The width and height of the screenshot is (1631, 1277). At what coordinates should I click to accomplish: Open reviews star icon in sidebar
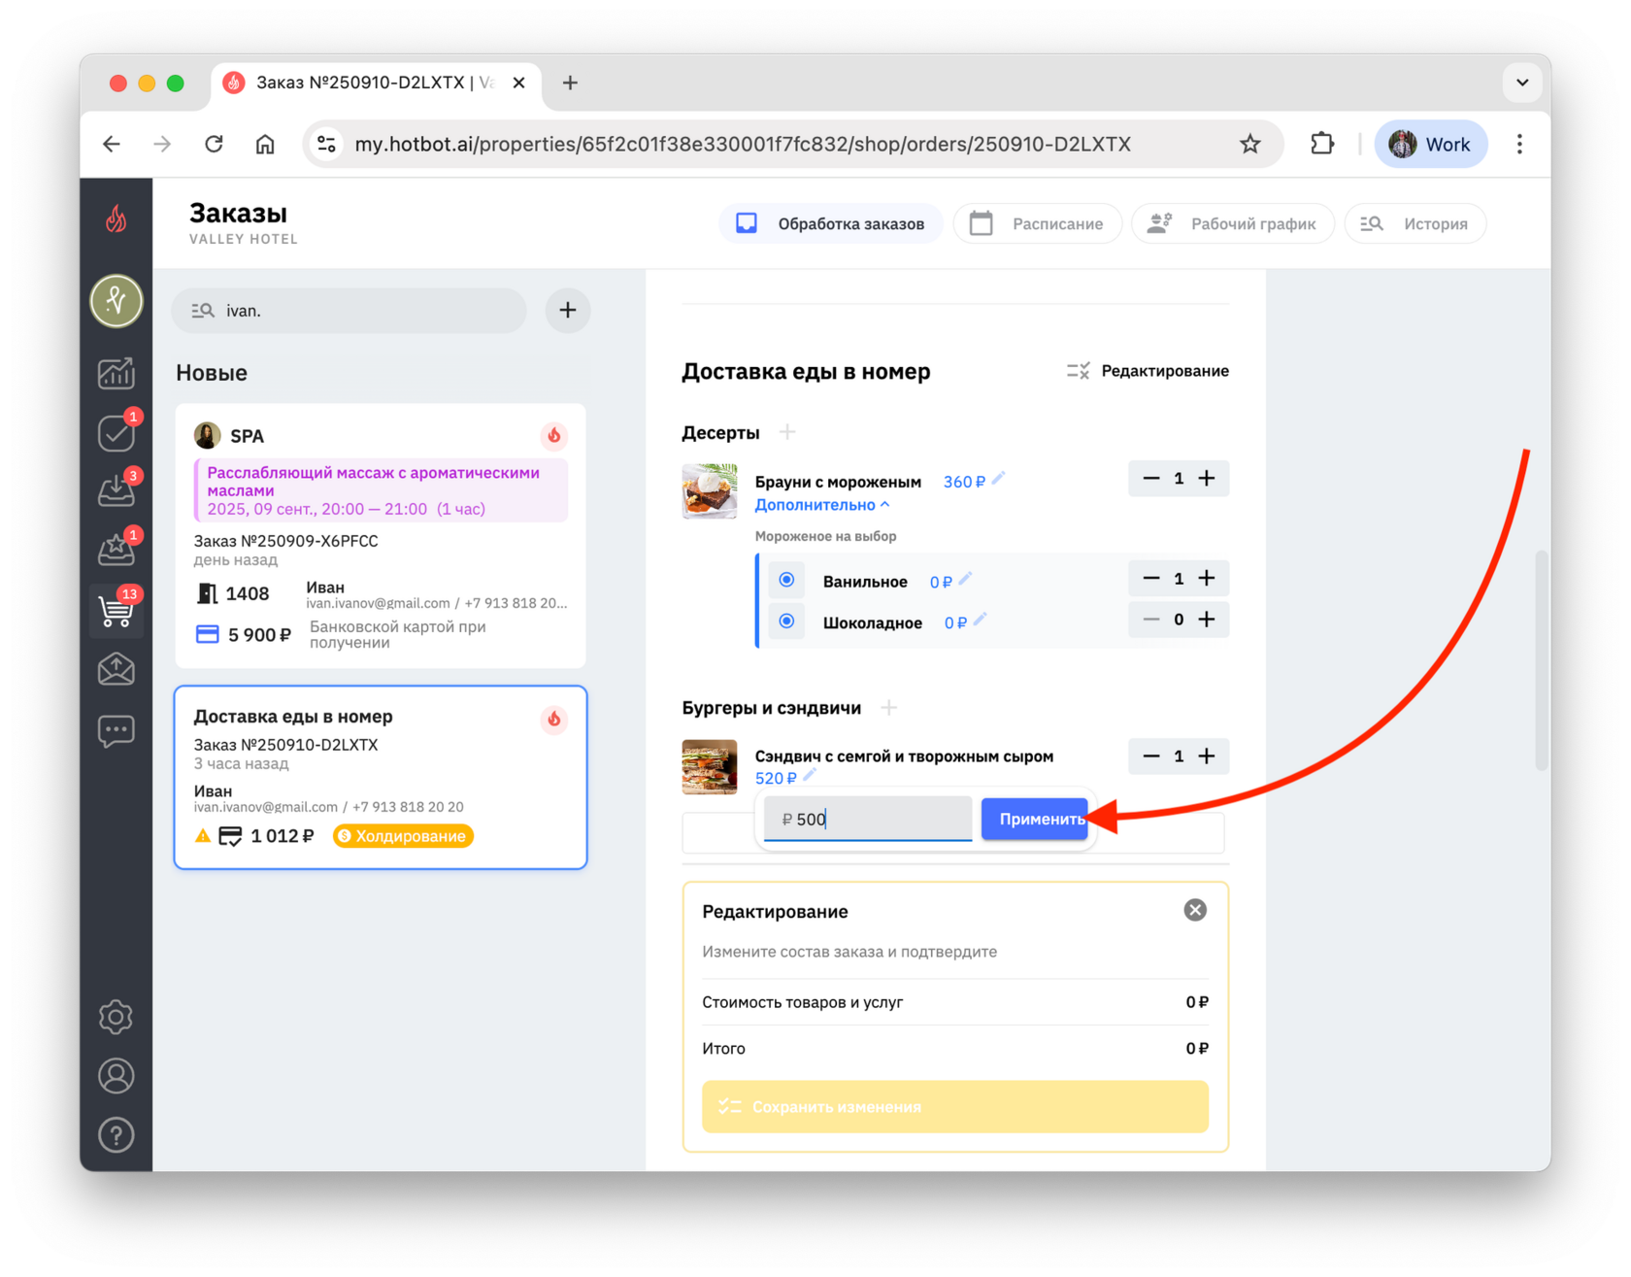pyautogui.click(x=116, y=550)
